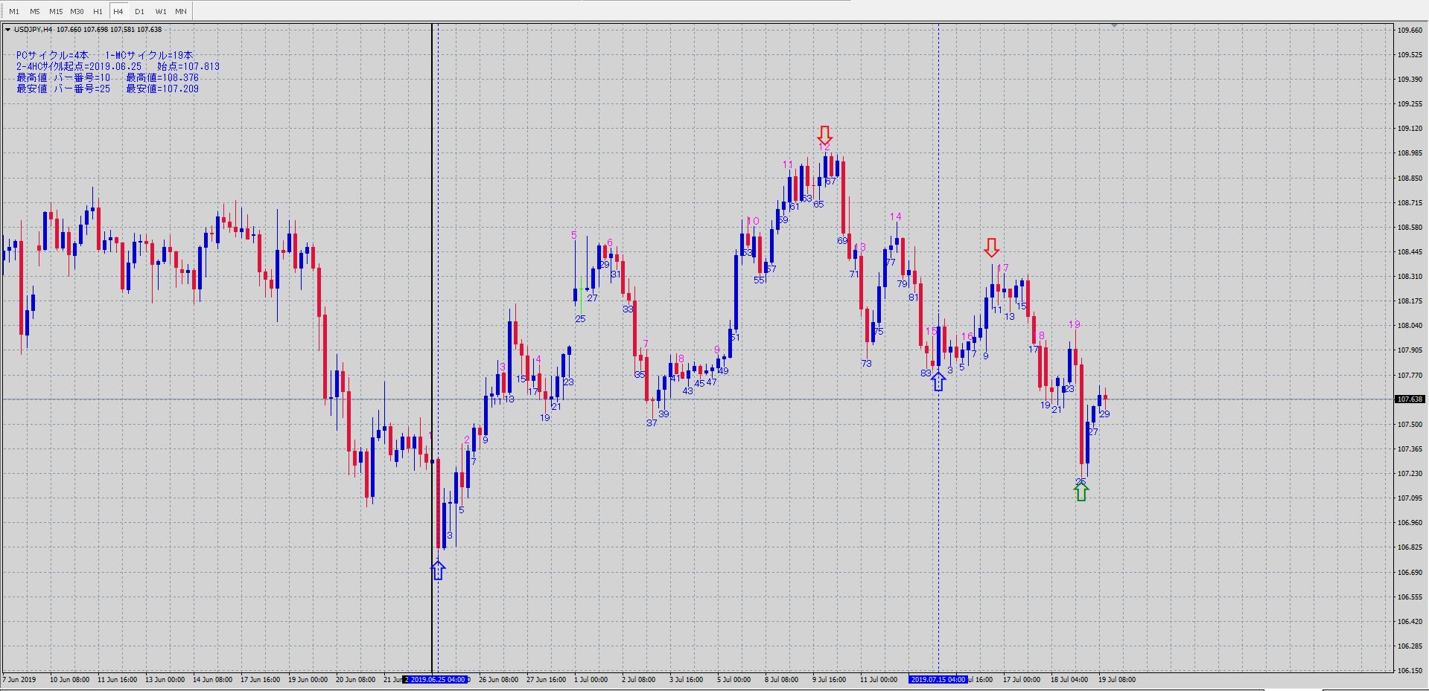1429x691 pixels.
Task: Select the M30 timeframe button
Action: [77, 11]
